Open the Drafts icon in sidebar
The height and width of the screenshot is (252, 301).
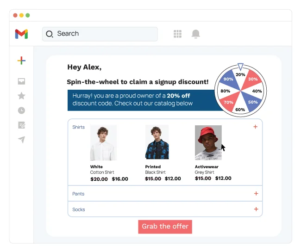21,125
